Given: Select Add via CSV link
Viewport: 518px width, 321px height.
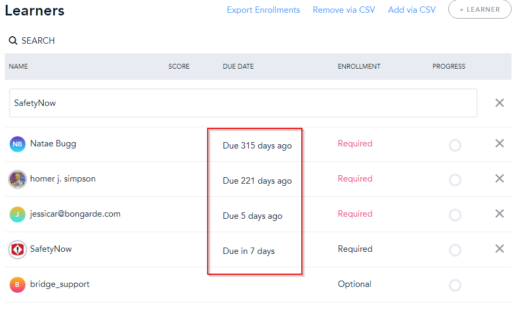Looking at the screenshot, I should point(412,10).
